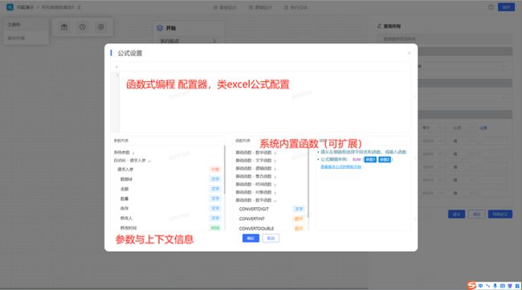Click the keyboard icon in the IME bar
522x290 pixels.
(503, 286)
